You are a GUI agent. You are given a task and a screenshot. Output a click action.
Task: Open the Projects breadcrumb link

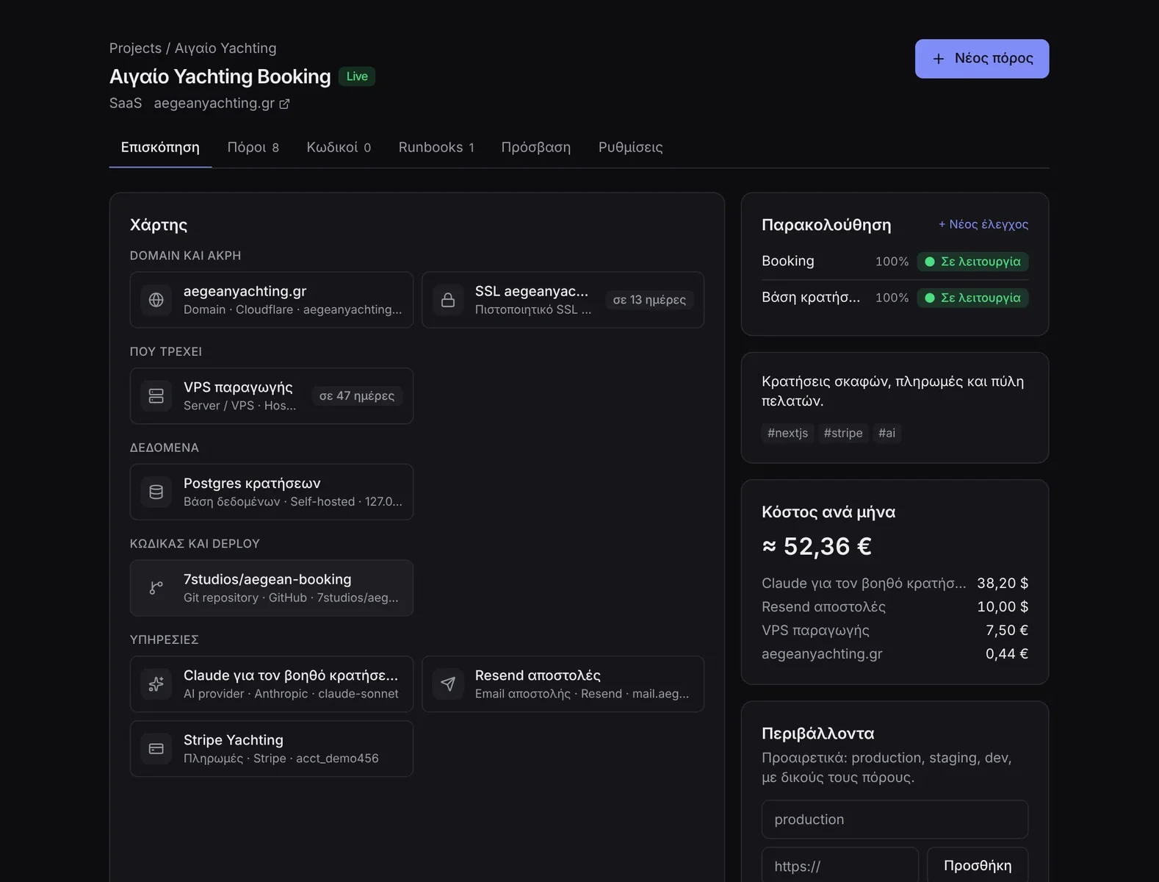(x=135, y=49)
